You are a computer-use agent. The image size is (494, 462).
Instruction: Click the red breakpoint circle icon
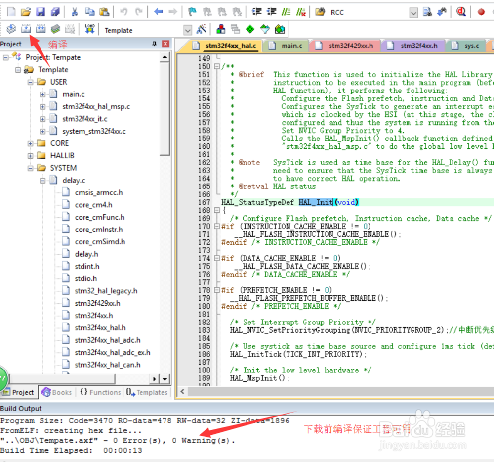(x=481, y=12)
